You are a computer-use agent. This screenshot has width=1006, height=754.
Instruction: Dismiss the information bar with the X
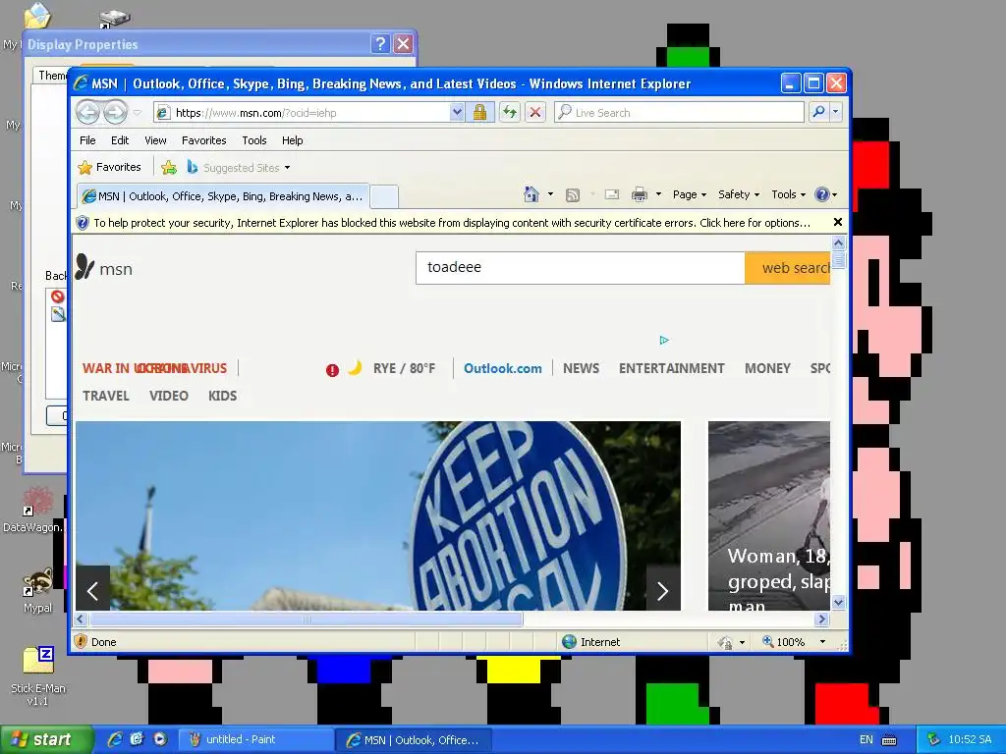[837, 223]
